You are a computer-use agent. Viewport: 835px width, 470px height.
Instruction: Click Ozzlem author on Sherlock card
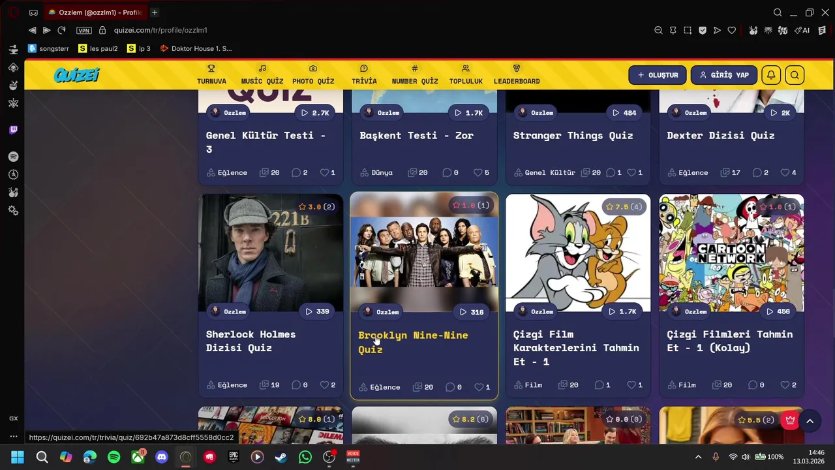[x=228, y=311]
